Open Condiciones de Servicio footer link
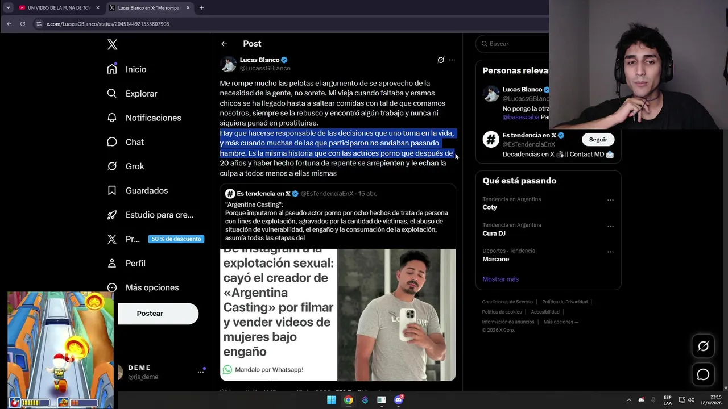Viewport: 728px width, 409px height. coord(507,302)
